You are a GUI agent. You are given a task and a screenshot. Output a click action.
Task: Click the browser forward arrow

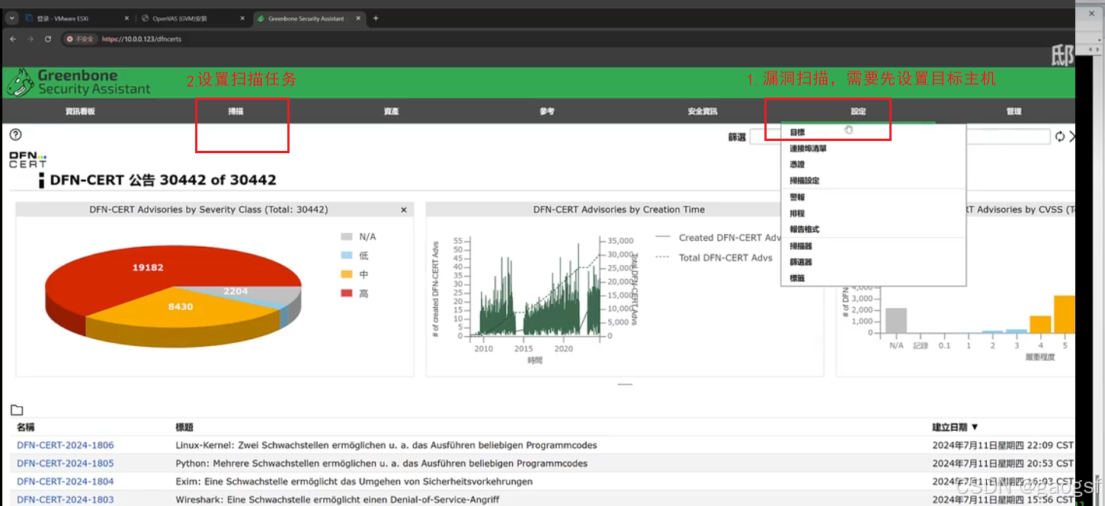point(30,39)
